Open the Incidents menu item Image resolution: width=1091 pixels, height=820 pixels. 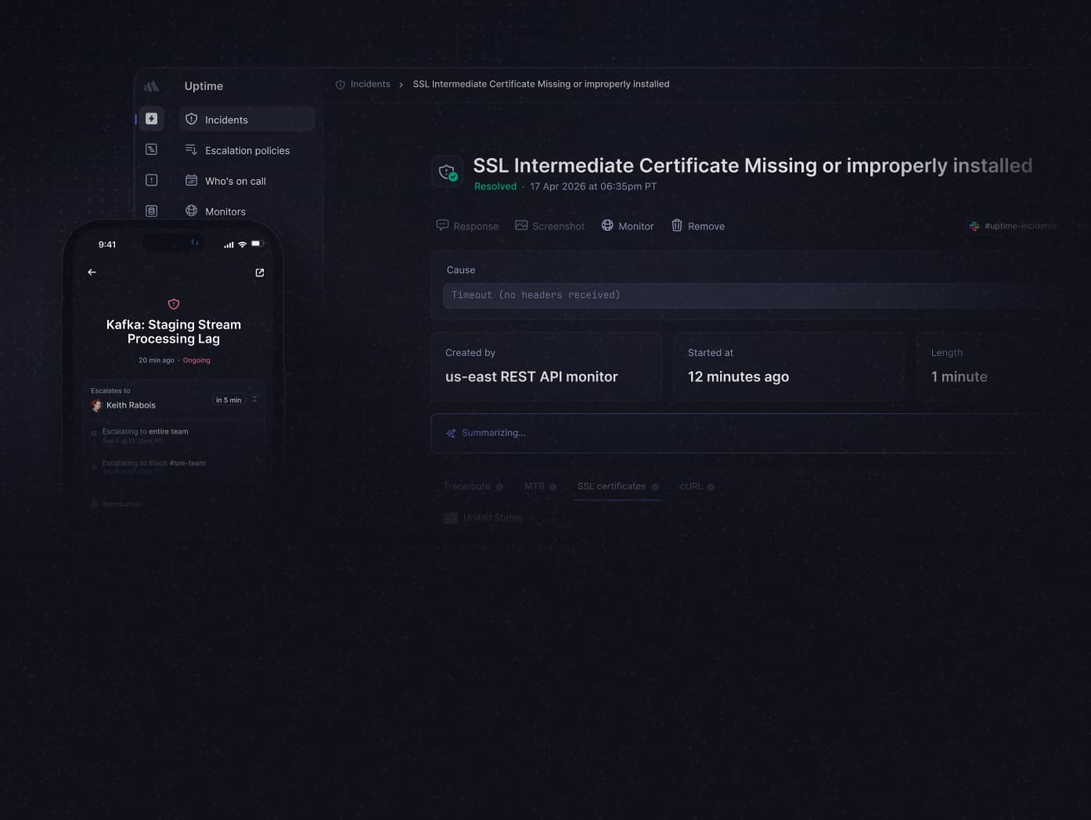point(226,120)
